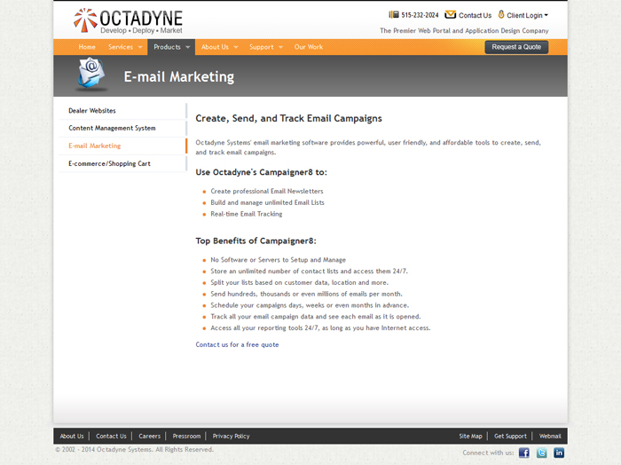
Task: Click the Octadyne starburst logo
Action: 85,20
